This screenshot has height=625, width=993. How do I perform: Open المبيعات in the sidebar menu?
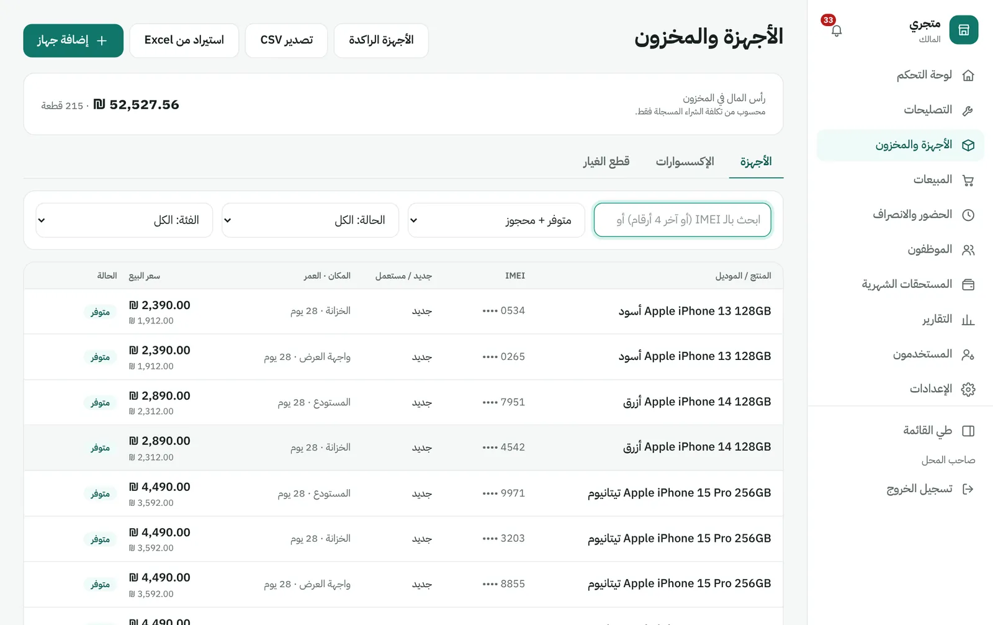pos(901,180)
